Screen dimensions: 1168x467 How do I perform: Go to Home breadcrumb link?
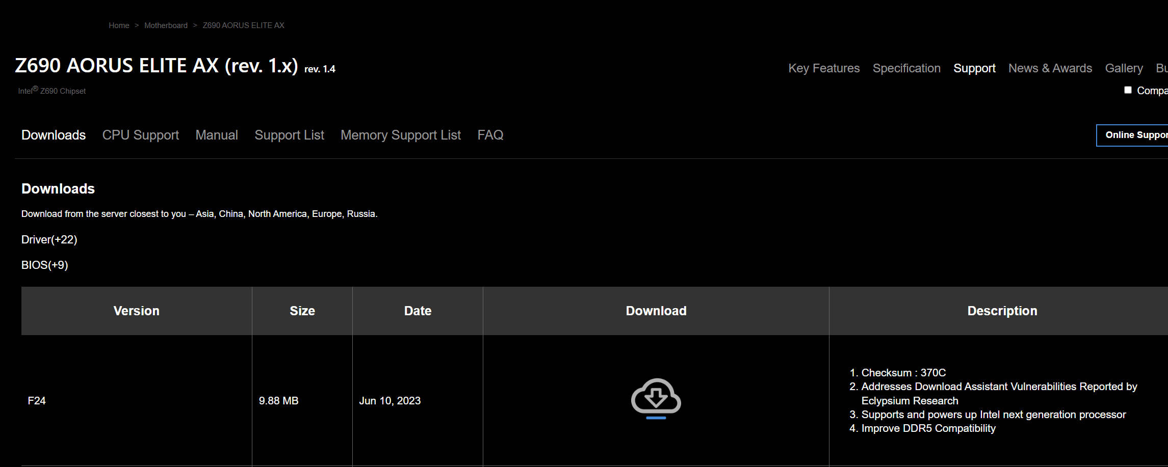click(119, 25)
